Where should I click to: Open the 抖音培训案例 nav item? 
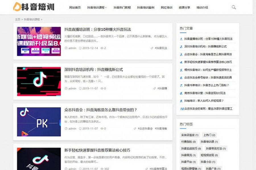[146, 7]
